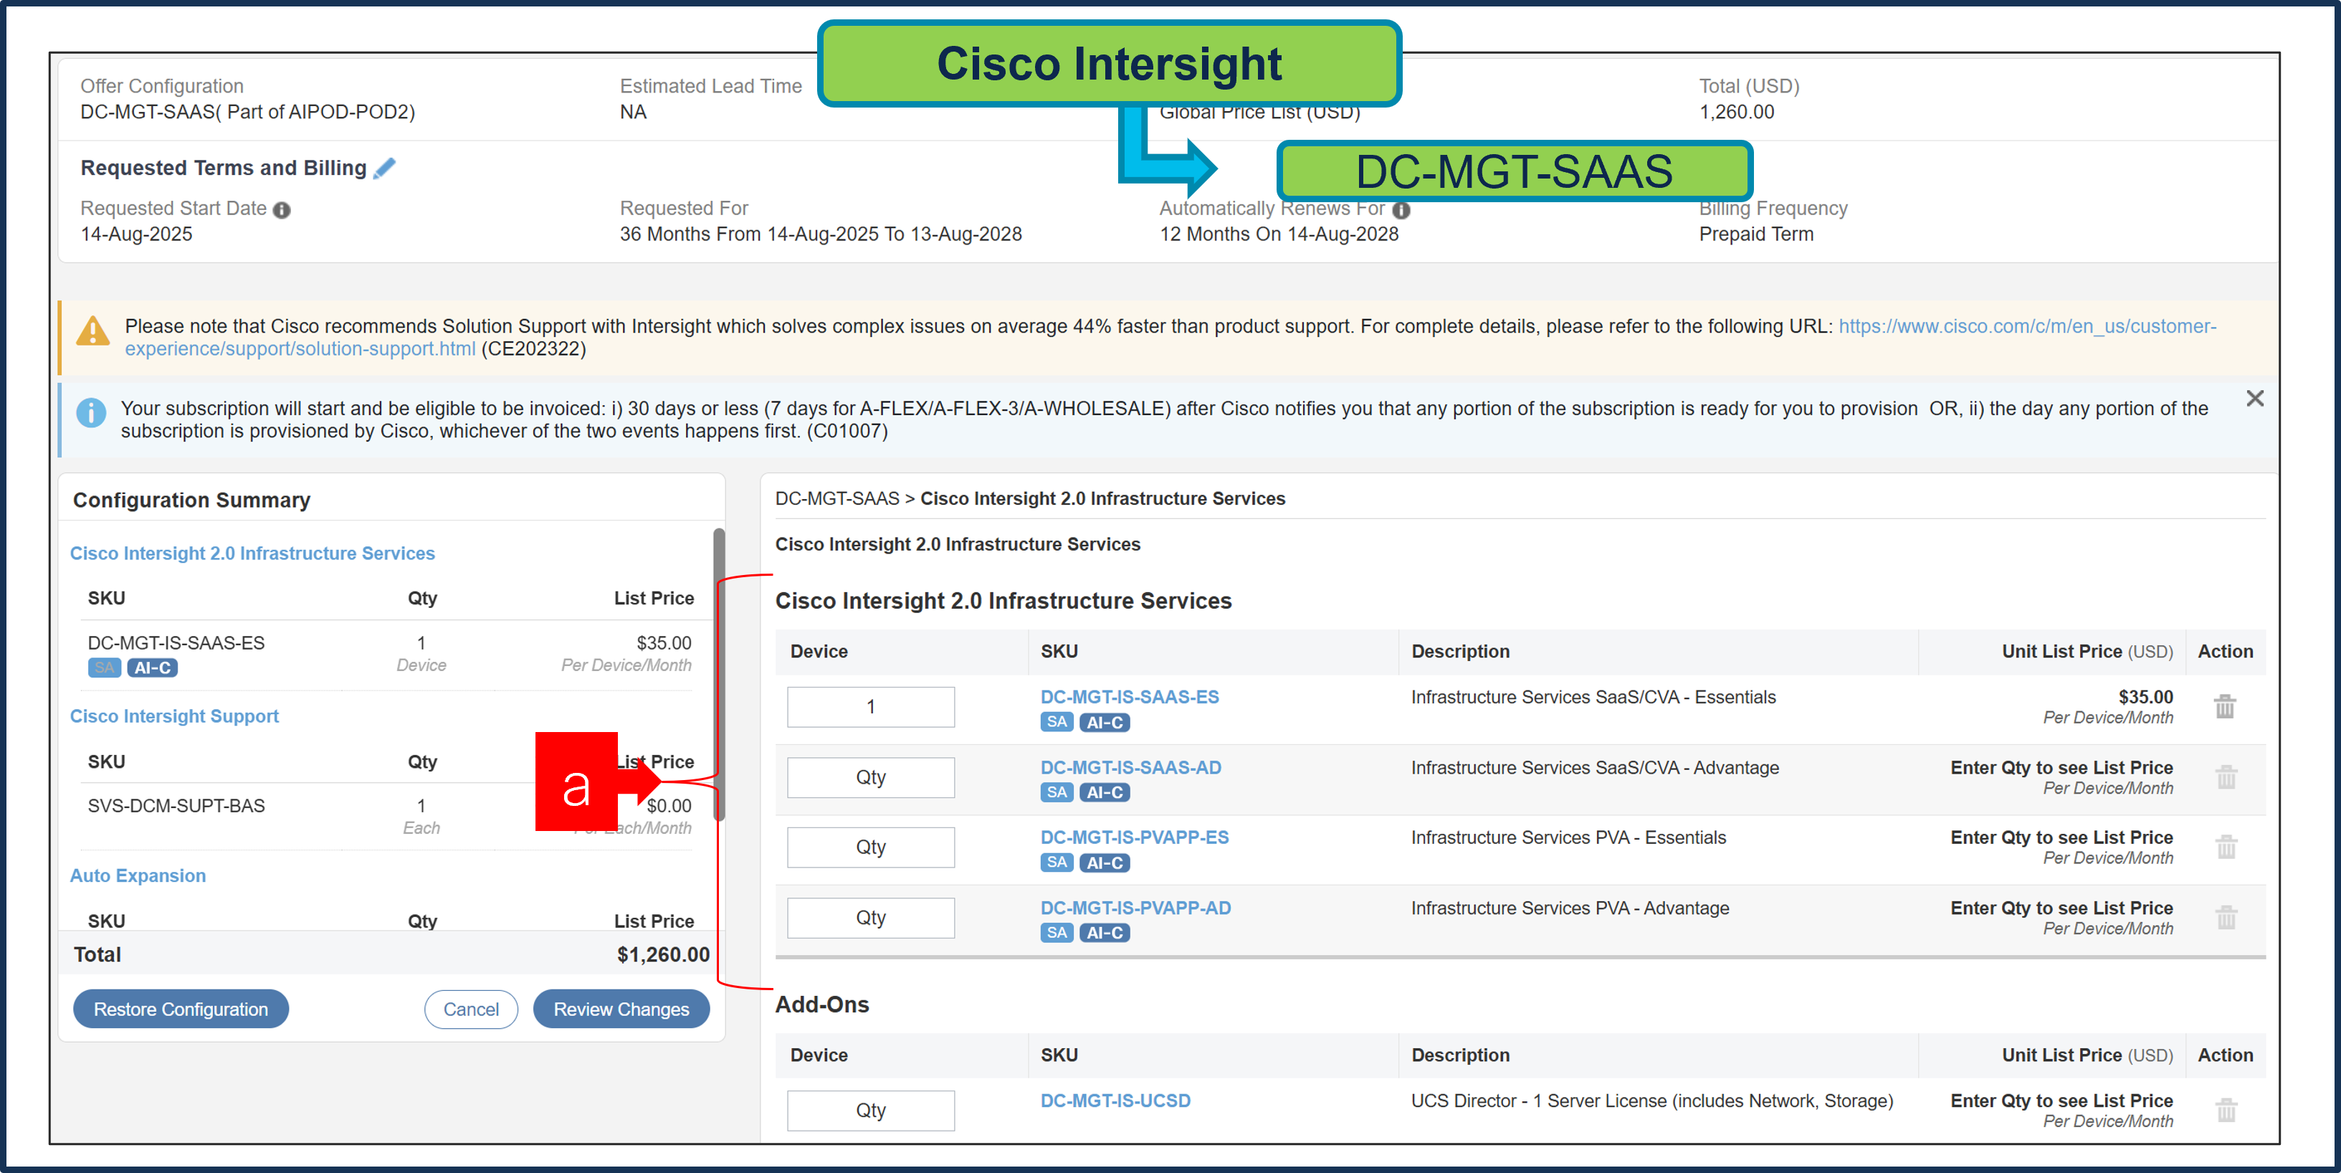Dismiss the subscription notice with the X

[x=2256, y=398]
